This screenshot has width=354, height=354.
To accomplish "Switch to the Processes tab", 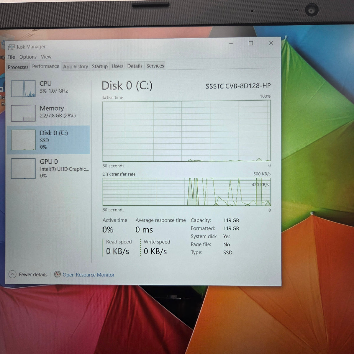I will coord(18,67).
